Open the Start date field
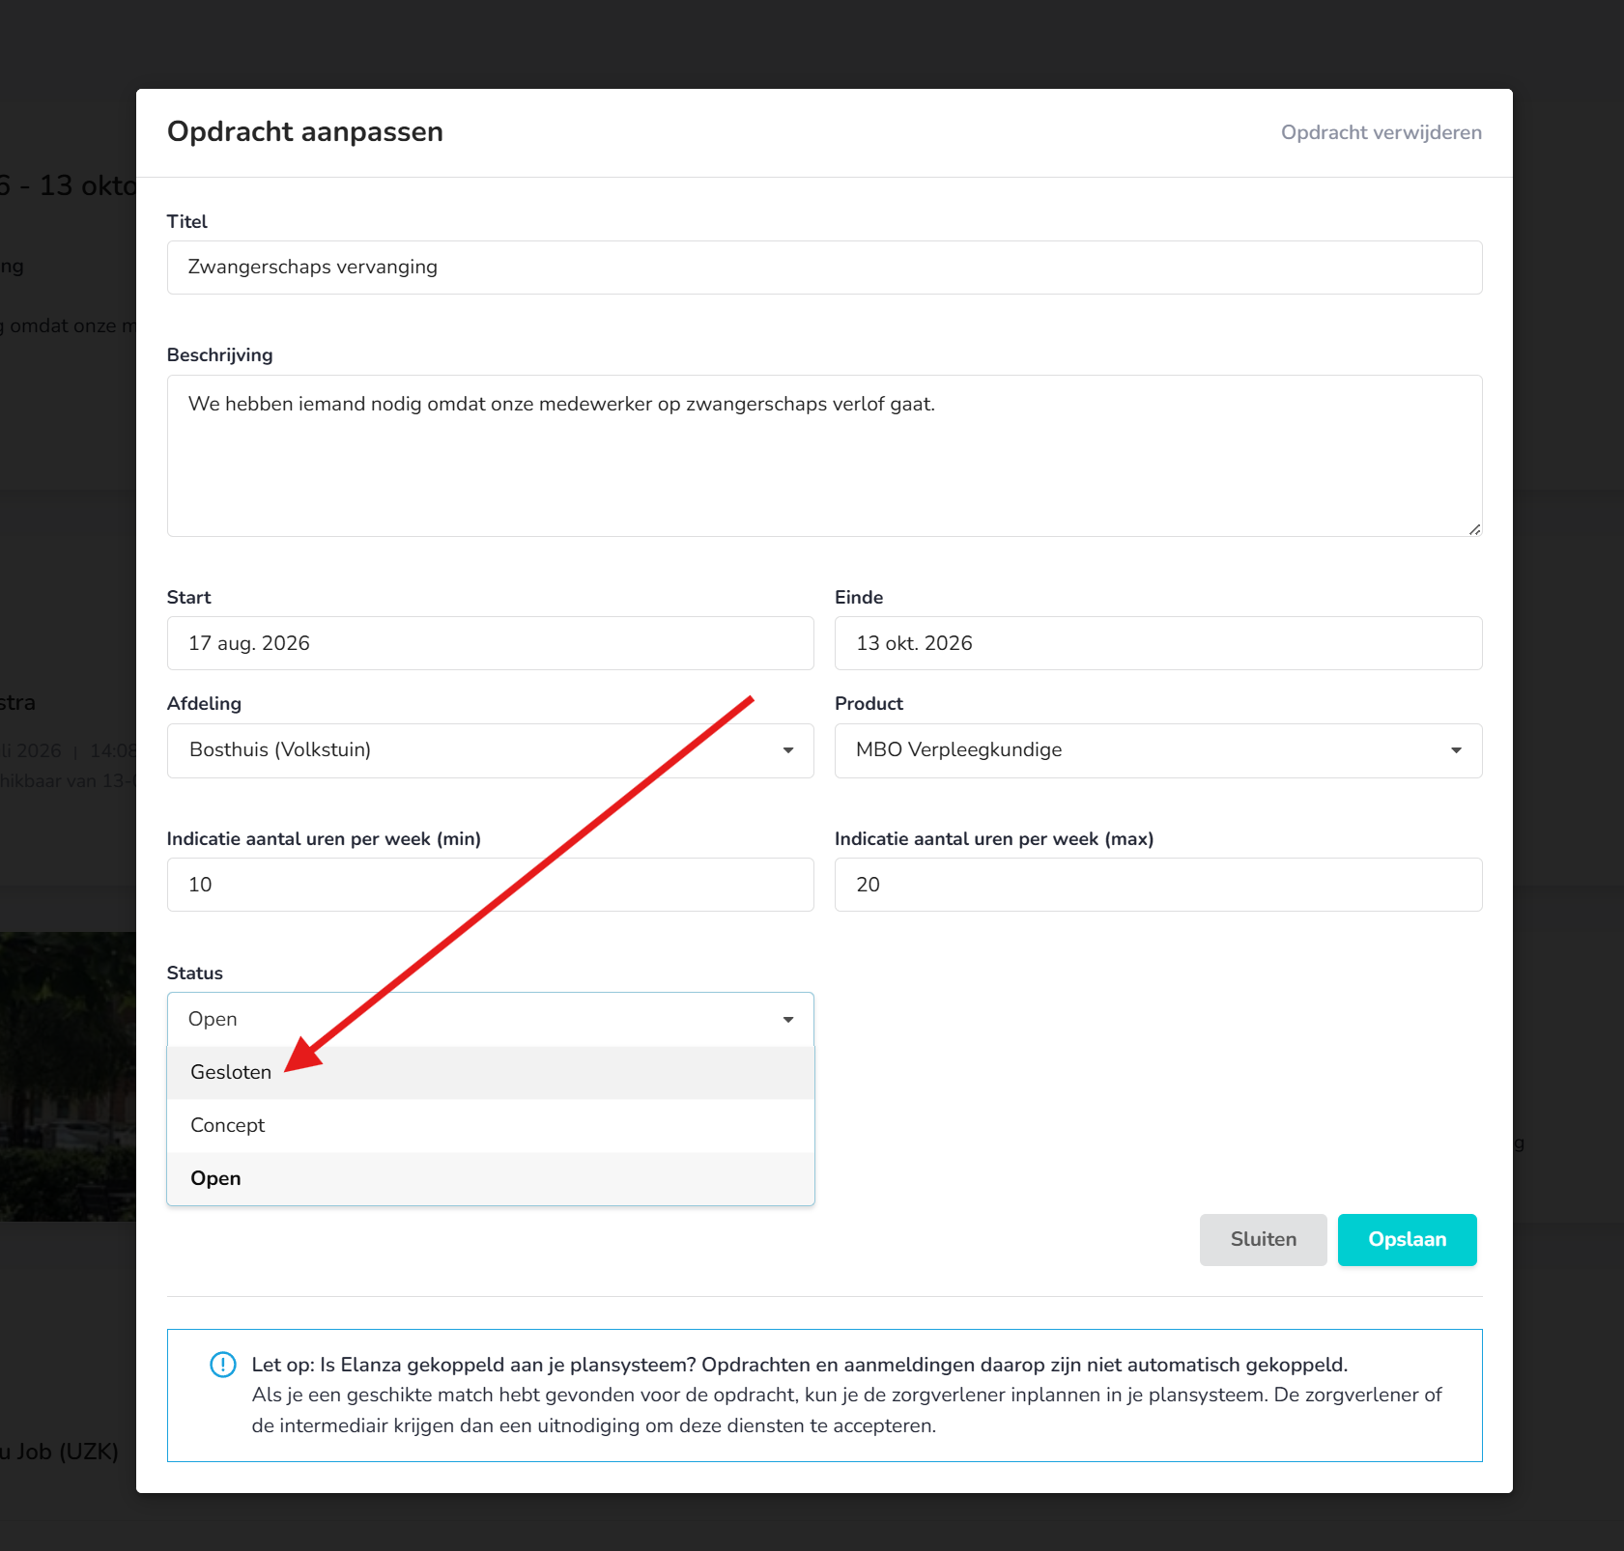This screenshot has width=1624, height=1551. point(491,643)
